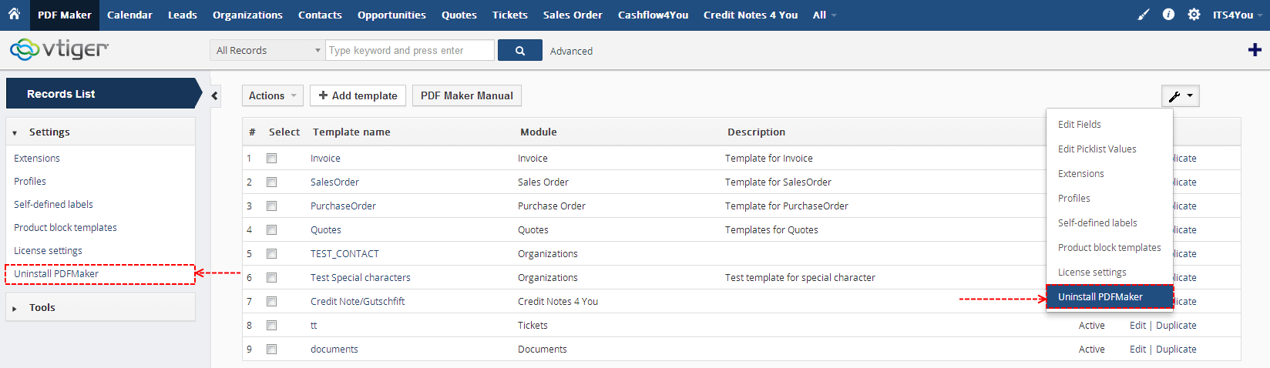1270x368 pixels.
Task: Open the All Records dropdown
Action: pyautogui.click(x=267, y=50)
